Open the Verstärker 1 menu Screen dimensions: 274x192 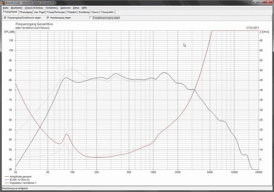52,8
